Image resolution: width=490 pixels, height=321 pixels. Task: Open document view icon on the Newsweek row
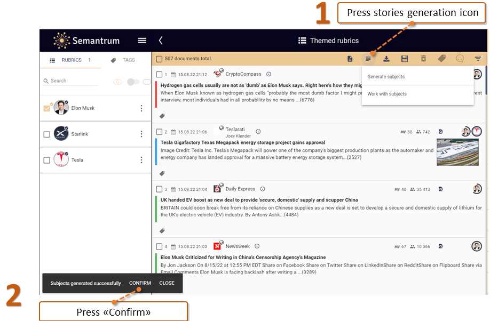[440, 246]
